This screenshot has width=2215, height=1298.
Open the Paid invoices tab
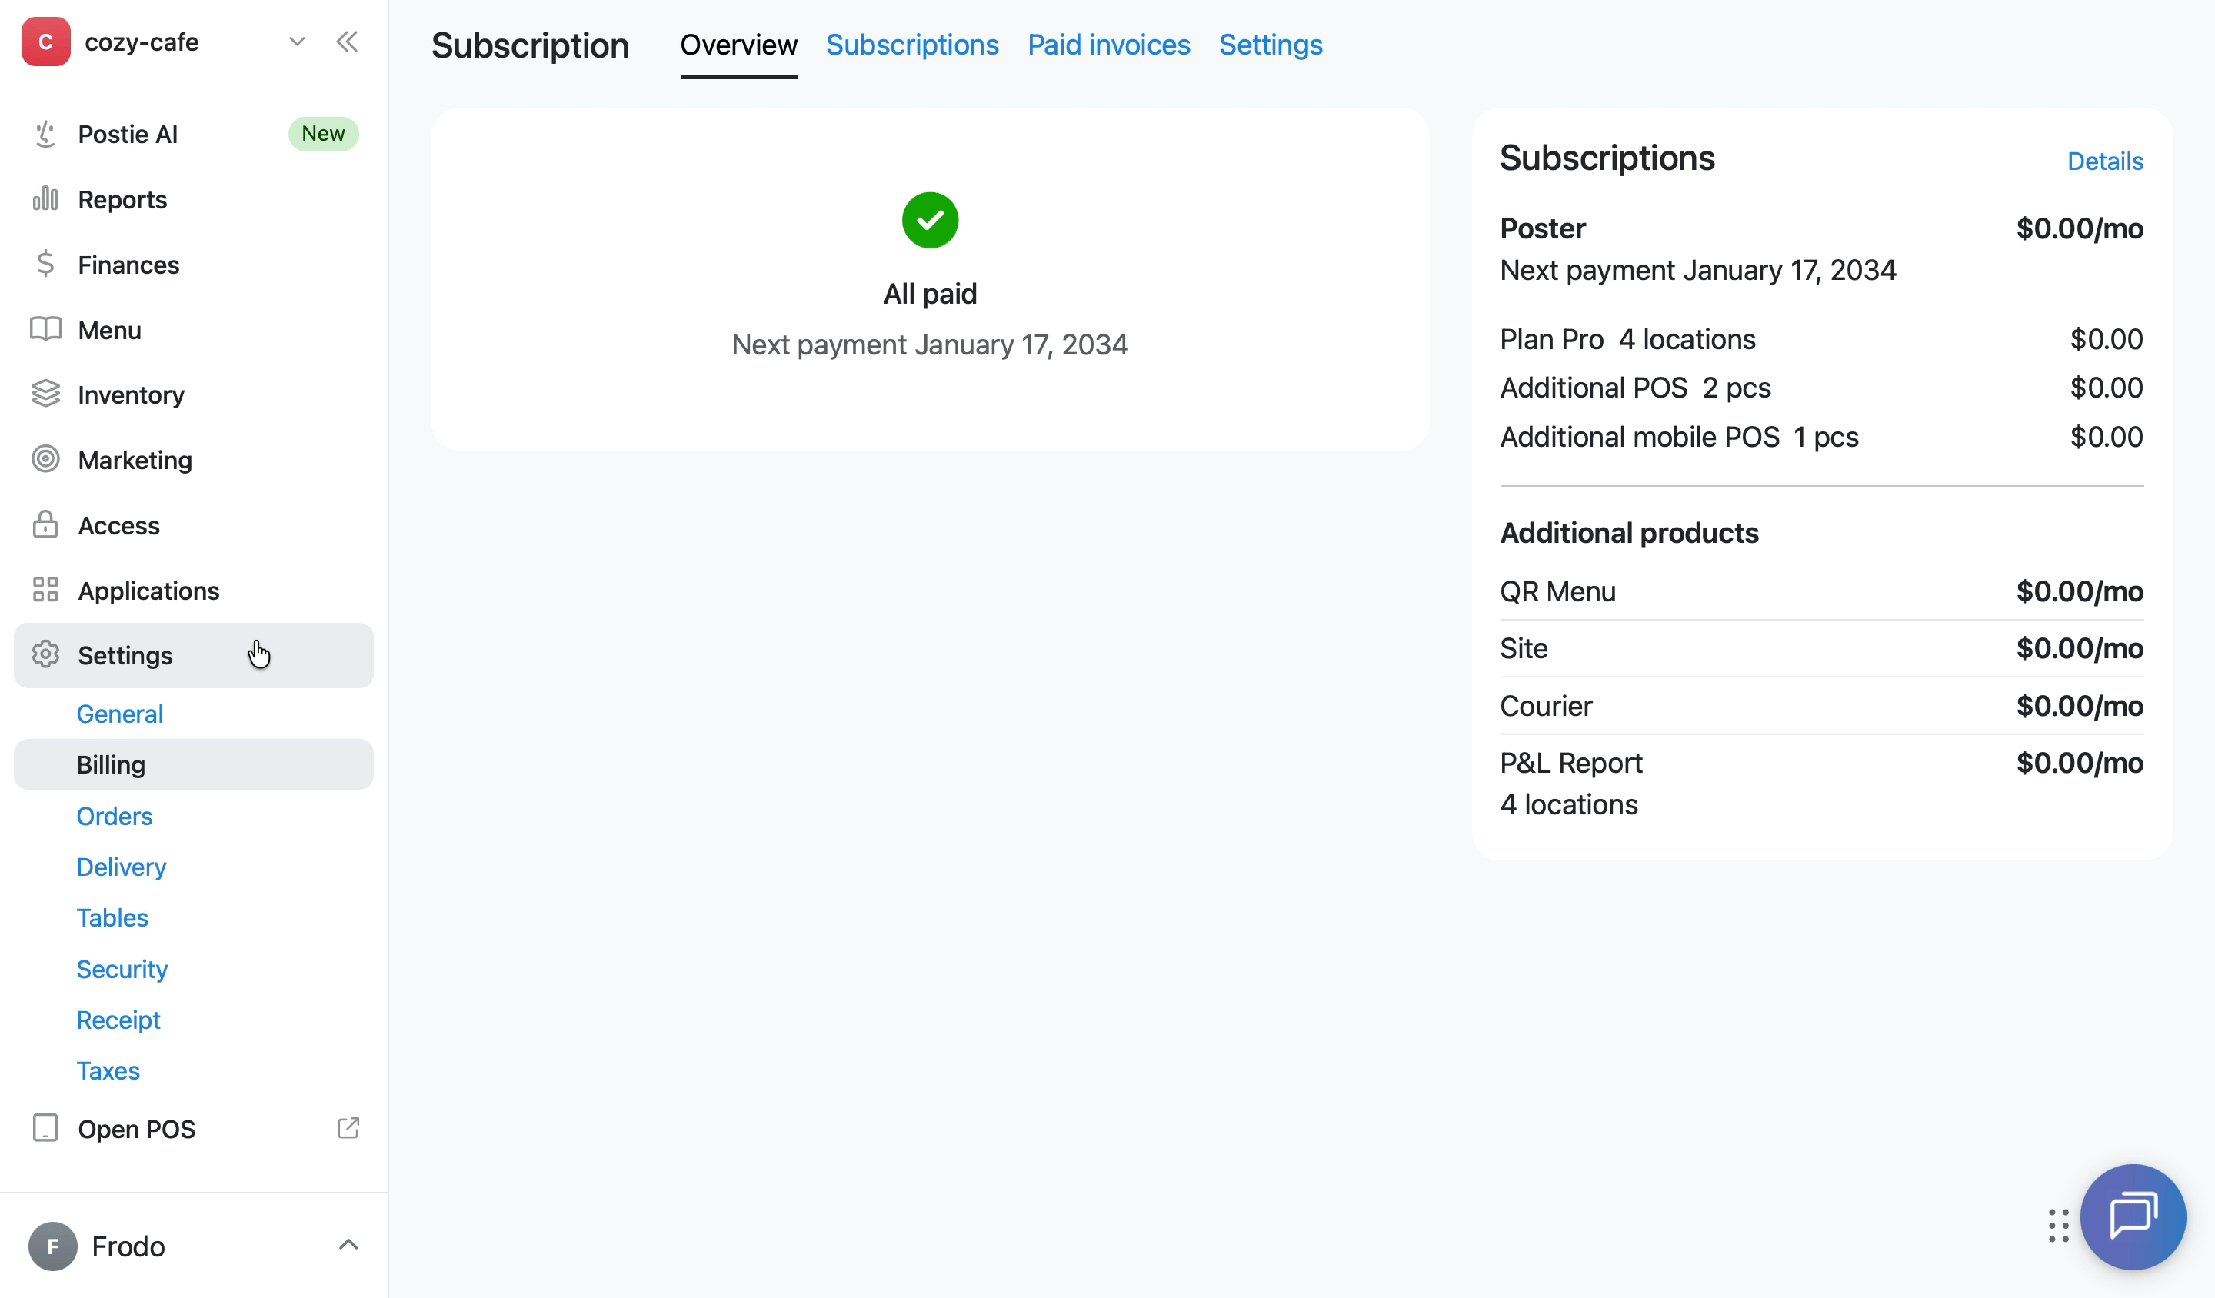[1109, 45]
